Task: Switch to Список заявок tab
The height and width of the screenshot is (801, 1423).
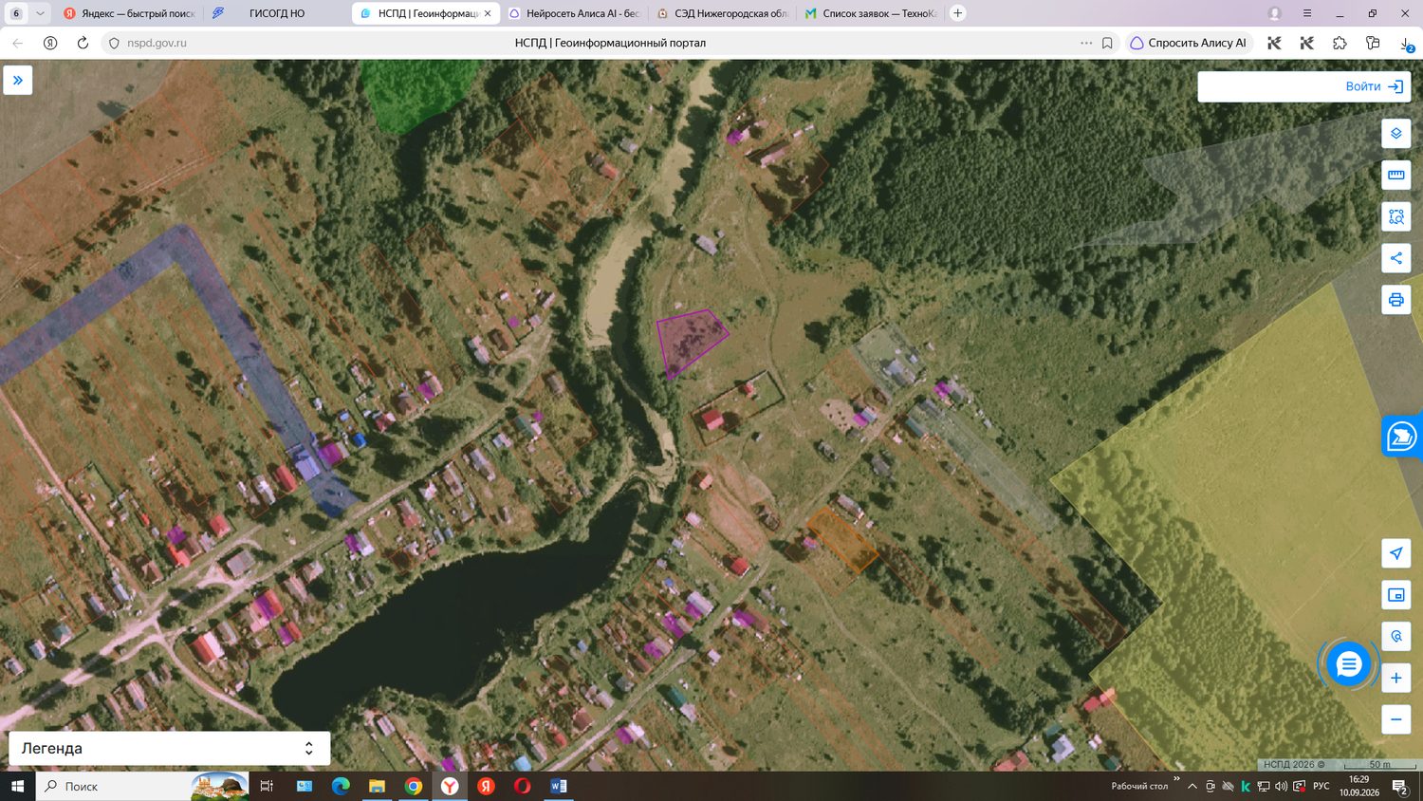Action: tap(869, 13)
